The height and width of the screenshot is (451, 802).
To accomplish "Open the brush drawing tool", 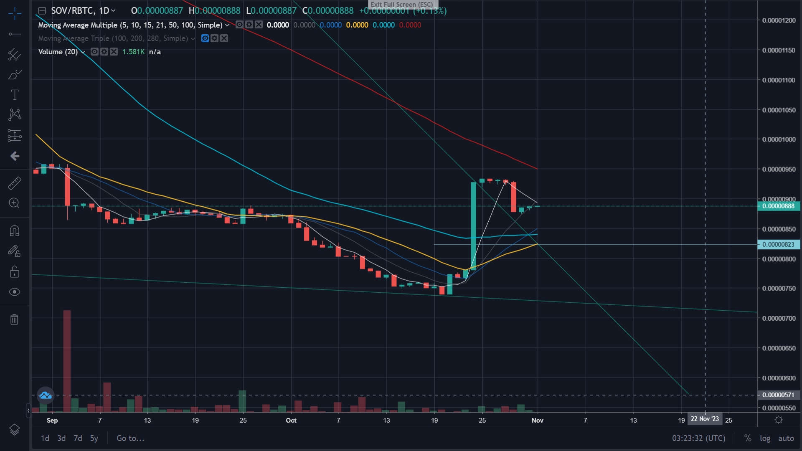I will point(15,75).
